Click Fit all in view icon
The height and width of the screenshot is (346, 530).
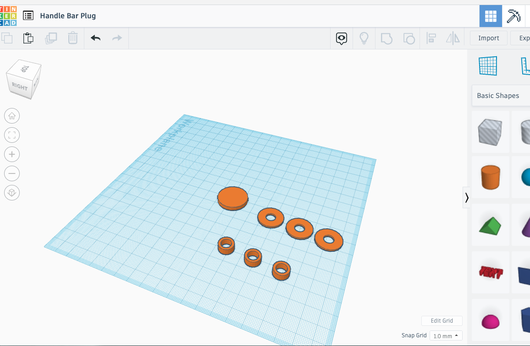coord(12,135)
